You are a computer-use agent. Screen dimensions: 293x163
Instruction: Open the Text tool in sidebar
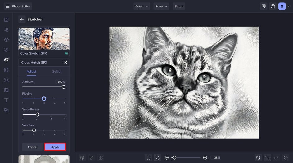(6, 100)
